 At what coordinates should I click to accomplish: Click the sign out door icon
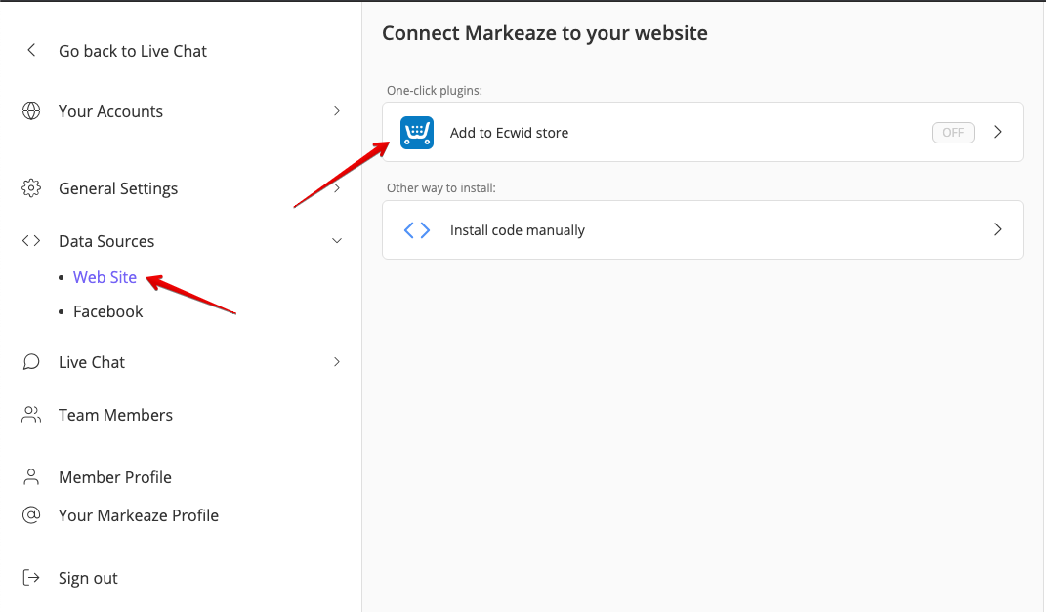pyautogui.click(x=31, y=577)
